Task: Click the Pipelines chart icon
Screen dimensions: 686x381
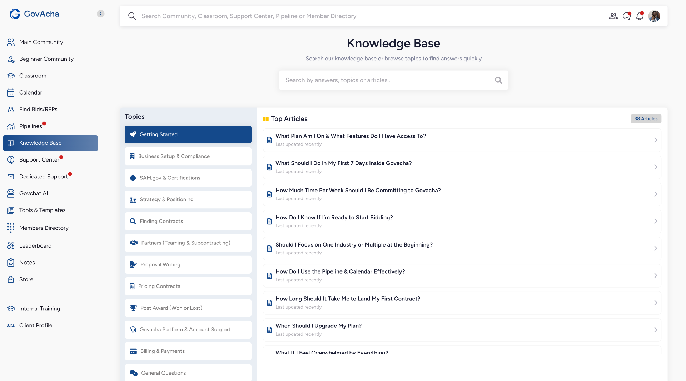Action: (x=11, y=126)
